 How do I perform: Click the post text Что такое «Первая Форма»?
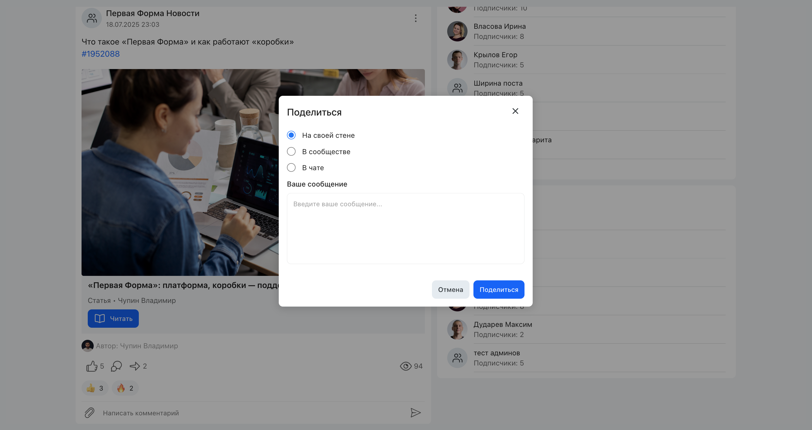(188, 41)
